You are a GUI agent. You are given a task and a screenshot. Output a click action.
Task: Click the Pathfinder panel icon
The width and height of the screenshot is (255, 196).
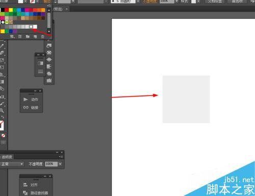coord(25,193)
